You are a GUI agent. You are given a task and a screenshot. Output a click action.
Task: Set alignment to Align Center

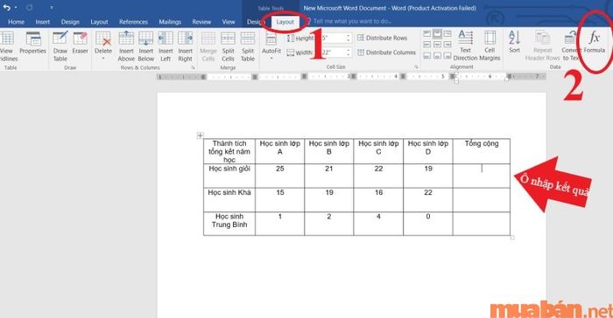pos(437,45)
